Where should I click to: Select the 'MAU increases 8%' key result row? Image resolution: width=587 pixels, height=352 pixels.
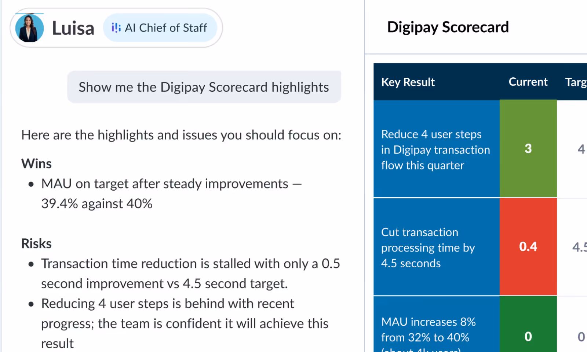click(429, 329)
